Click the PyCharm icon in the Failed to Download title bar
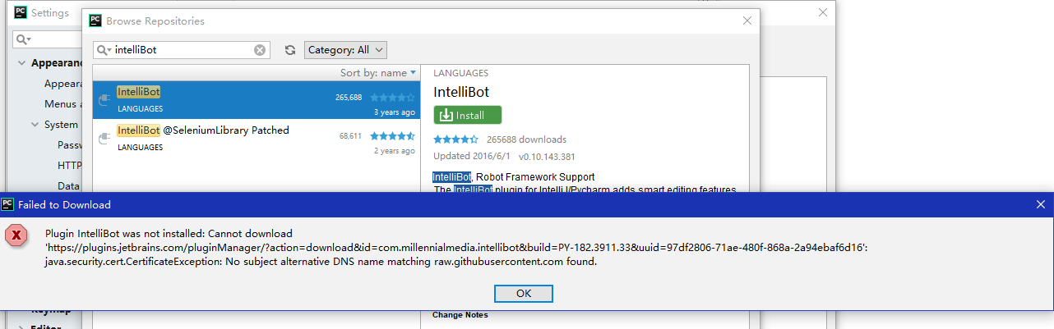The image size is (1054, 329). 7,204
